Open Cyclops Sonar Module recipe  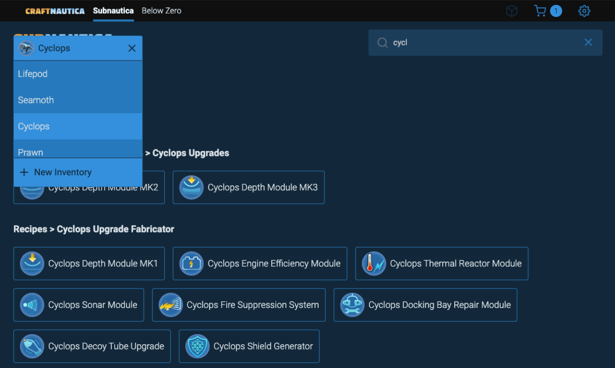click(78, 305)
